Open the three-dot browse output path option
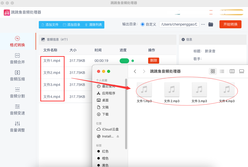The width and height of the screenshot is (248, 167). tap(203, 24)
